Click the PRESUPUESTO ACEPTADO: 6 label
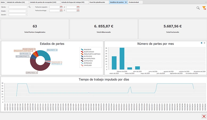Image resolution: width=207 pixels, height=120 pixels. 23,51
